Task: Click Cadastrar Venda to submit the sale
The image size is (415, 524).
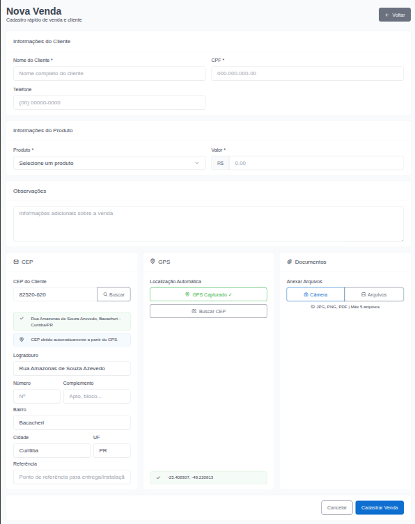Action: tap(379, 507)
